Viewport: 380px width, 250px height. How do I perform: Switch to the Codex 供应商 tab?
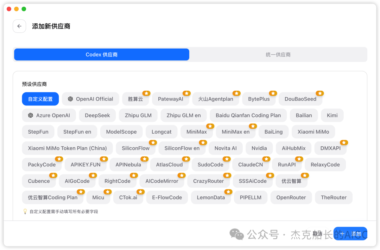(x=102, y=54)
